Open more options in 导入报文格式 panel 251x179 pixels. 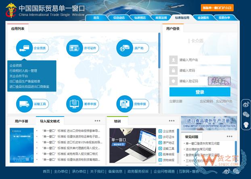97,121
